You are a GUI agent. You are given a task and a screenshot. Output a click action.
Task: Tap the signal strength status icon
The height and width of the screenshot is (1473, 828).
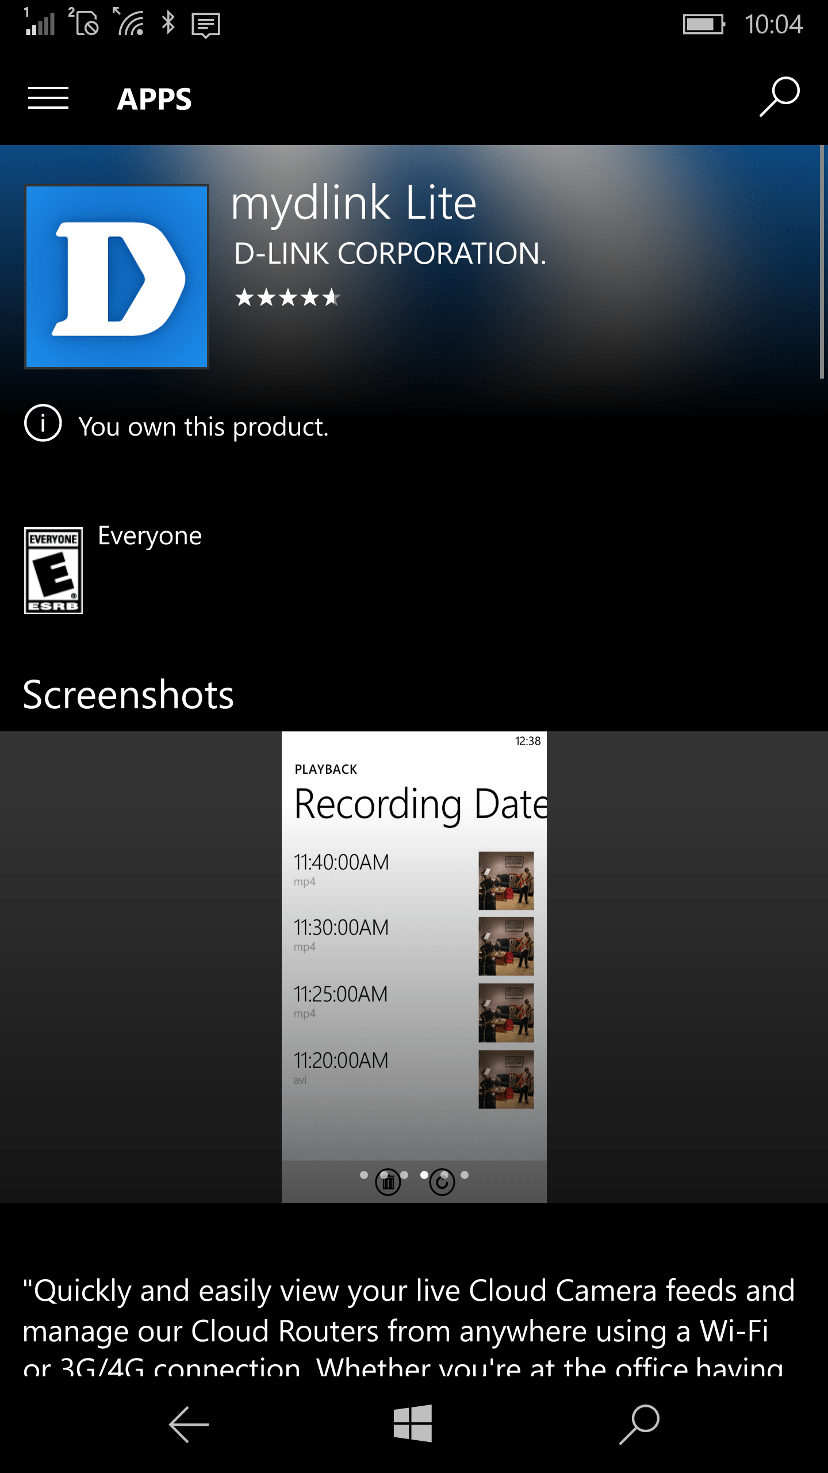[40, 22]
